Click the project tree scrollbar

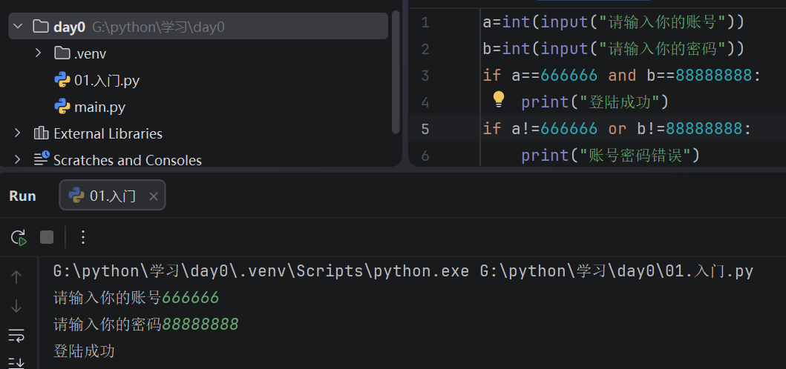[396, 72]
